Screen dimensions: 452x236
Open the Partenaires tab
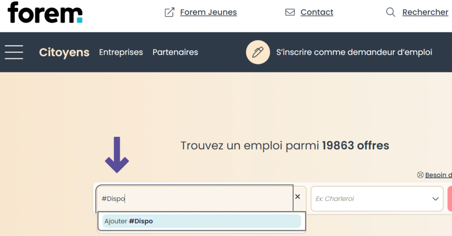tap(175, 52)
